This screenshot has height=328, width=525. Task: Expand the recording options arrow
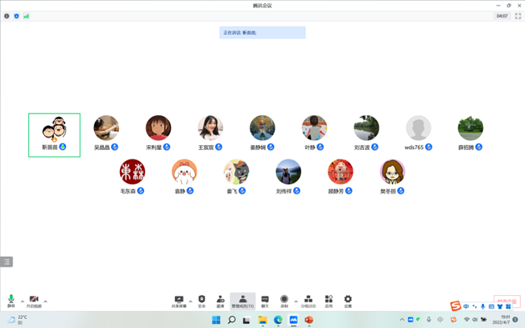pos(296,301)
